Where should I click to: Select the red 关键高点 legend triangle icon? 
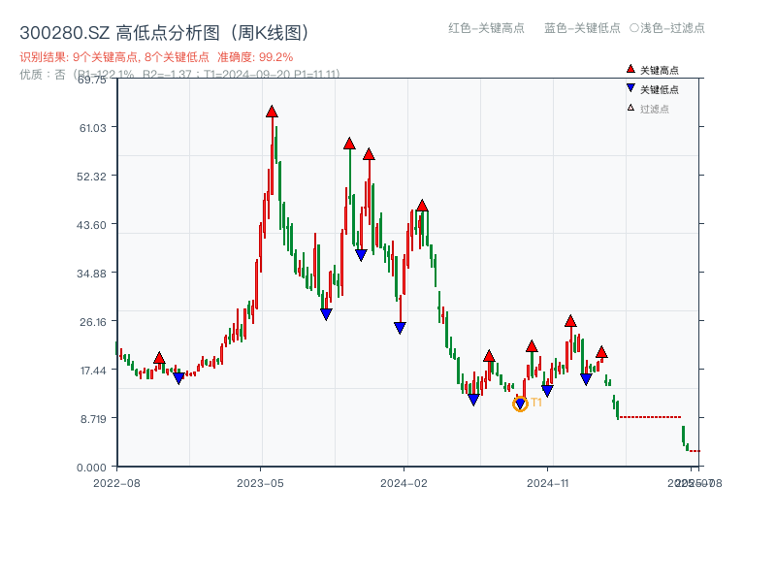coord(631,69)
